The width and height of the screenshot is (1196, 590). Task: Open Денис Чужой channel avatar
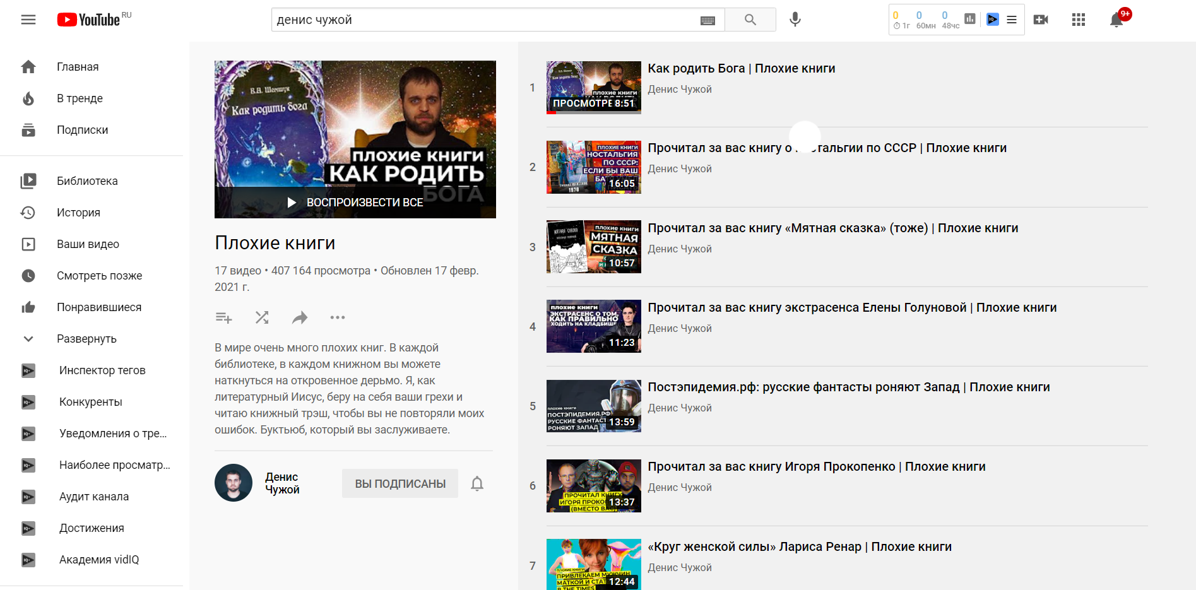(234, 483)
